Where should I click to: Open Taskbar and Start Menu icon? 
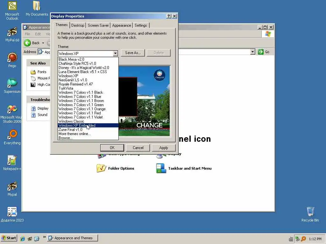pyautogui.click(x=161, y=168)
